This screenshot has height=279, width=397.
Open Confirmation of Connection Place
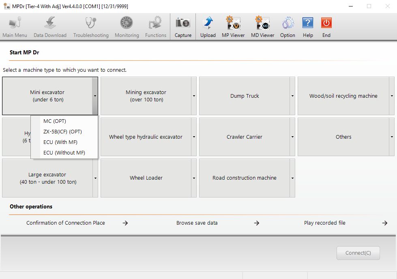(65, 223)
